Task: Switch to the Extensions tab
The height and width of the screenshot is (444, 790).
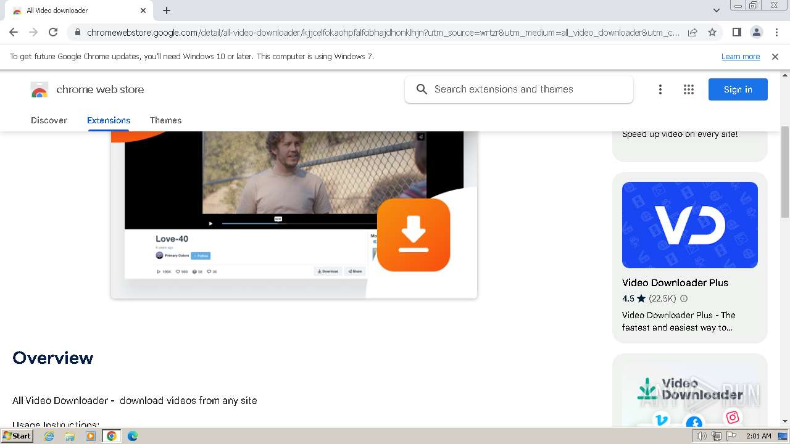Action: coord(109,120)
